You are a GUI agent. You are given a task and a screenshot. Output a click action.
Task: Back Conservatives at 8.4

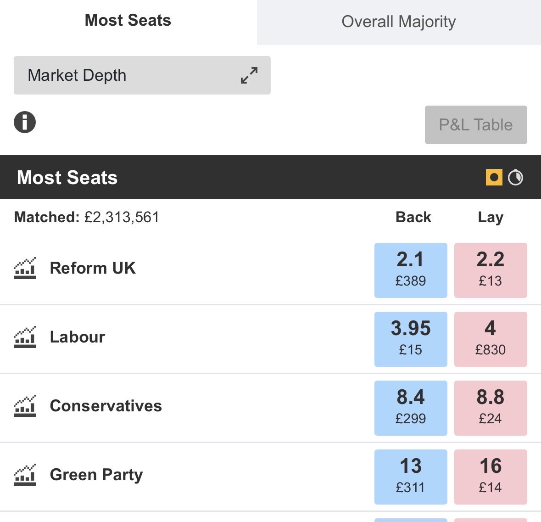tap(411, 408)
